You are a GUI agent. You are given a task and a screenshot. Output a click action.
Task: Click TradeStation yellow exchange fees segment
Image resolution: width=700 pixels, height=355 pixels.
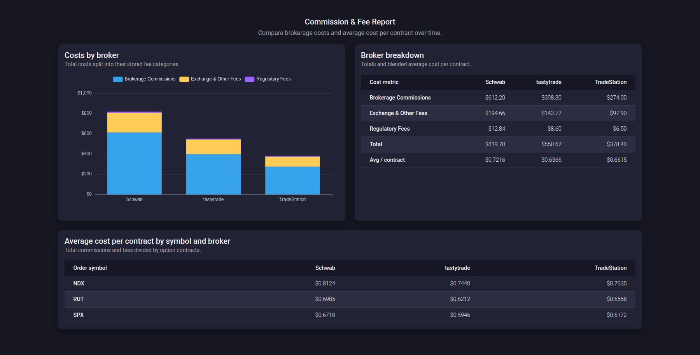tap(292, 162)
